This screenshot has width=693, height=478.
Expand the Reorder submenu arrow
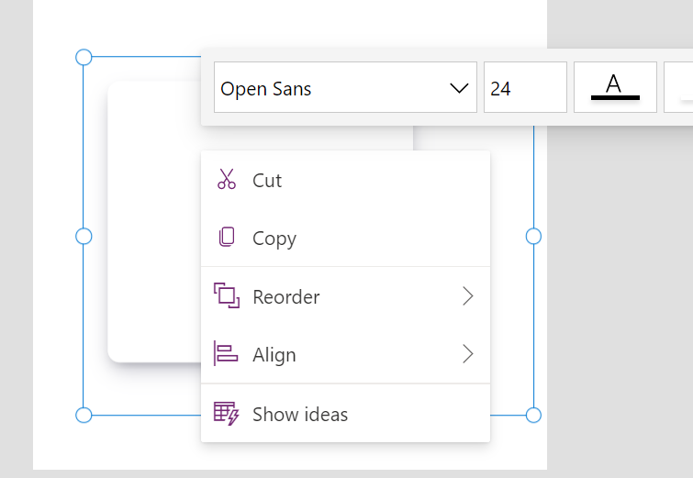click(x=468, y=296)
